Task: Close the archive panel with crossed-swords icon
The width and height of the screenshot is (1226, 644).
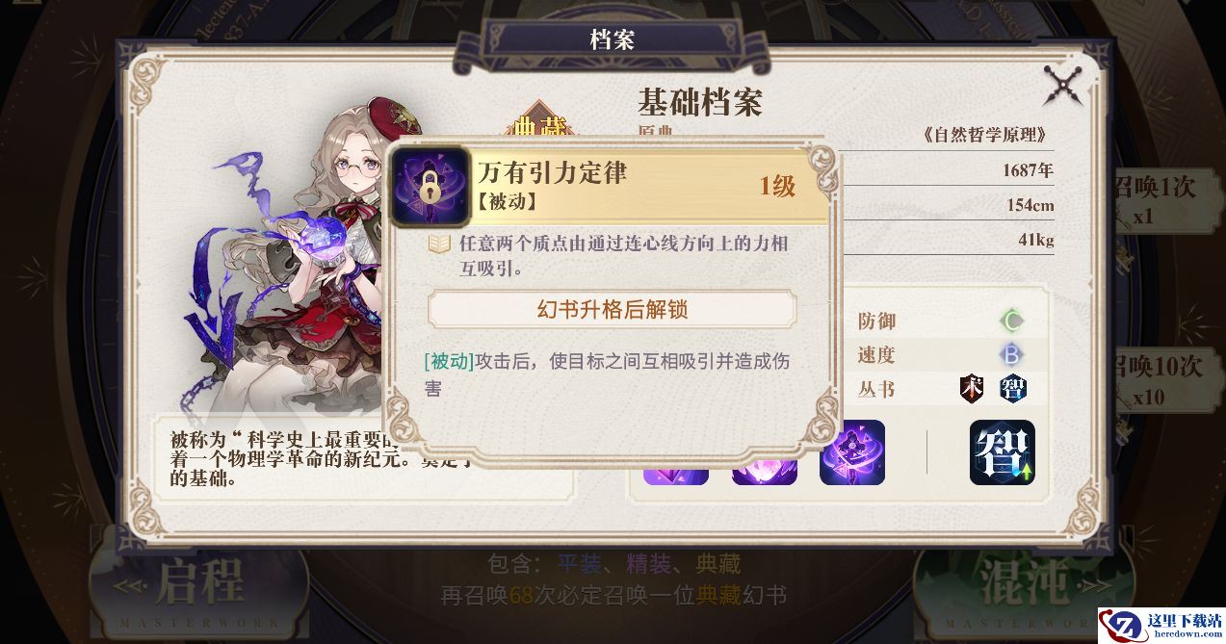Action: [1064, 87]
